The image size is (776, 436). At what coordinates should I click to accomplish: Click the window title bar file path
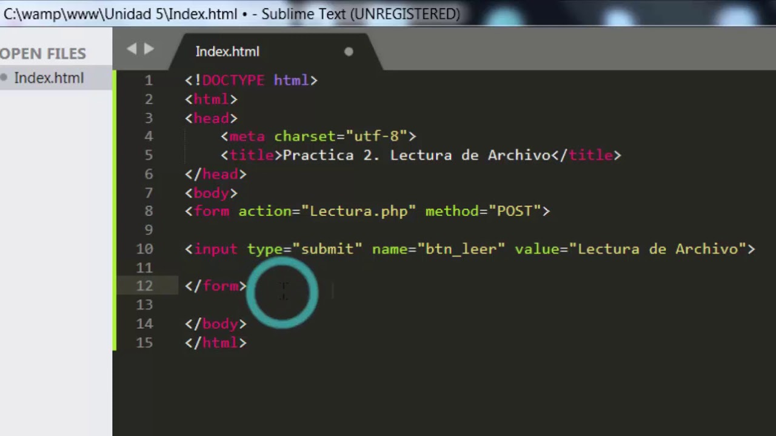(x=121, y=13)
